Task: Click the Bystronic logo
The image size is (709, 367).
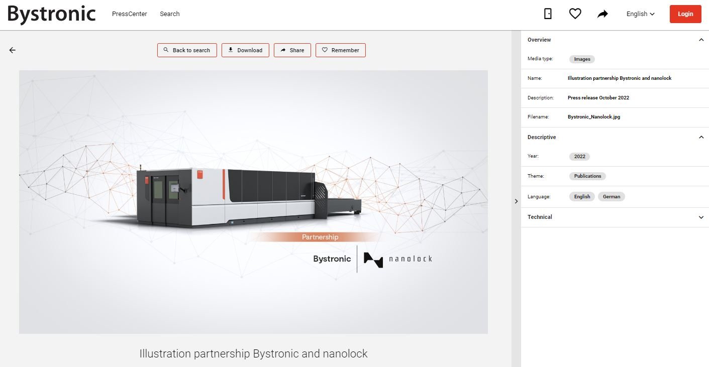Action: [x=51, y=14]
